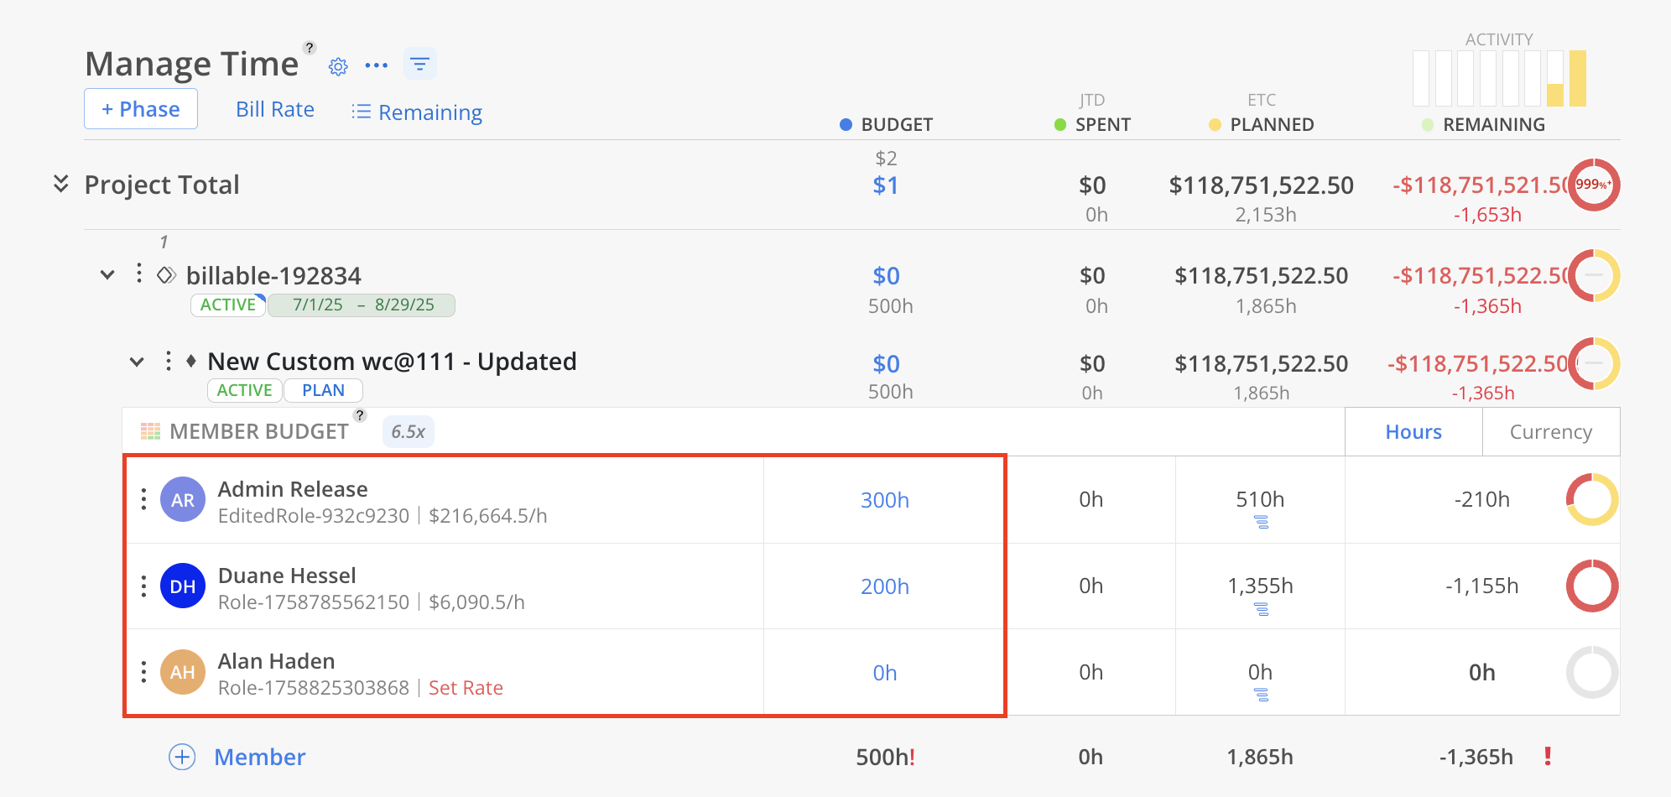Click Set Rate for Alan Haden
The width and height of the screenshot is (1671, 797).
[466, 688]
